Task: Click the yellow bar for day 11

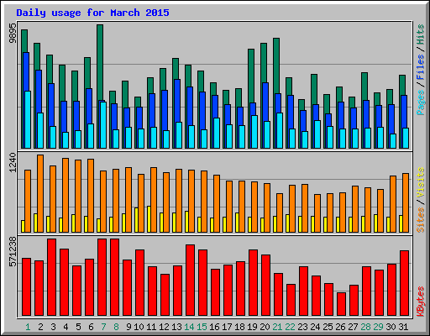Action: point(149,219)
